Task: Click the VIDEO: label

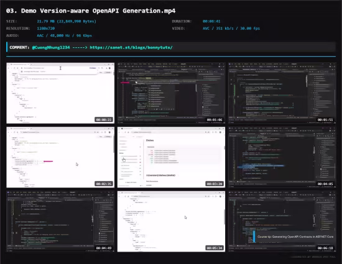Action: click(178, 29)
